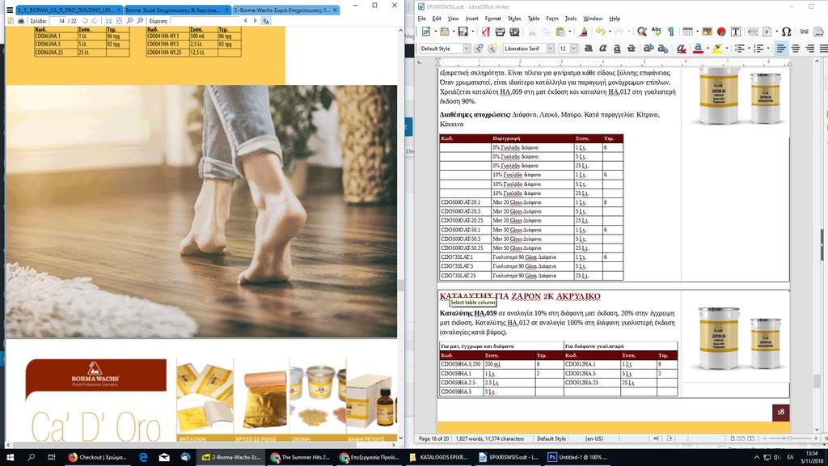Viewport: 828px width, 466px height.
Task: Expand the paste options dropdown arrow
Action: pyautogui.click(x=569, y=32)
